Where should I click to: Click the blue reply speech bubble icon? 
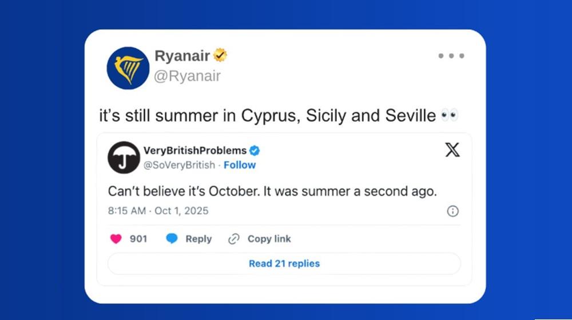[x=172, y=239]
